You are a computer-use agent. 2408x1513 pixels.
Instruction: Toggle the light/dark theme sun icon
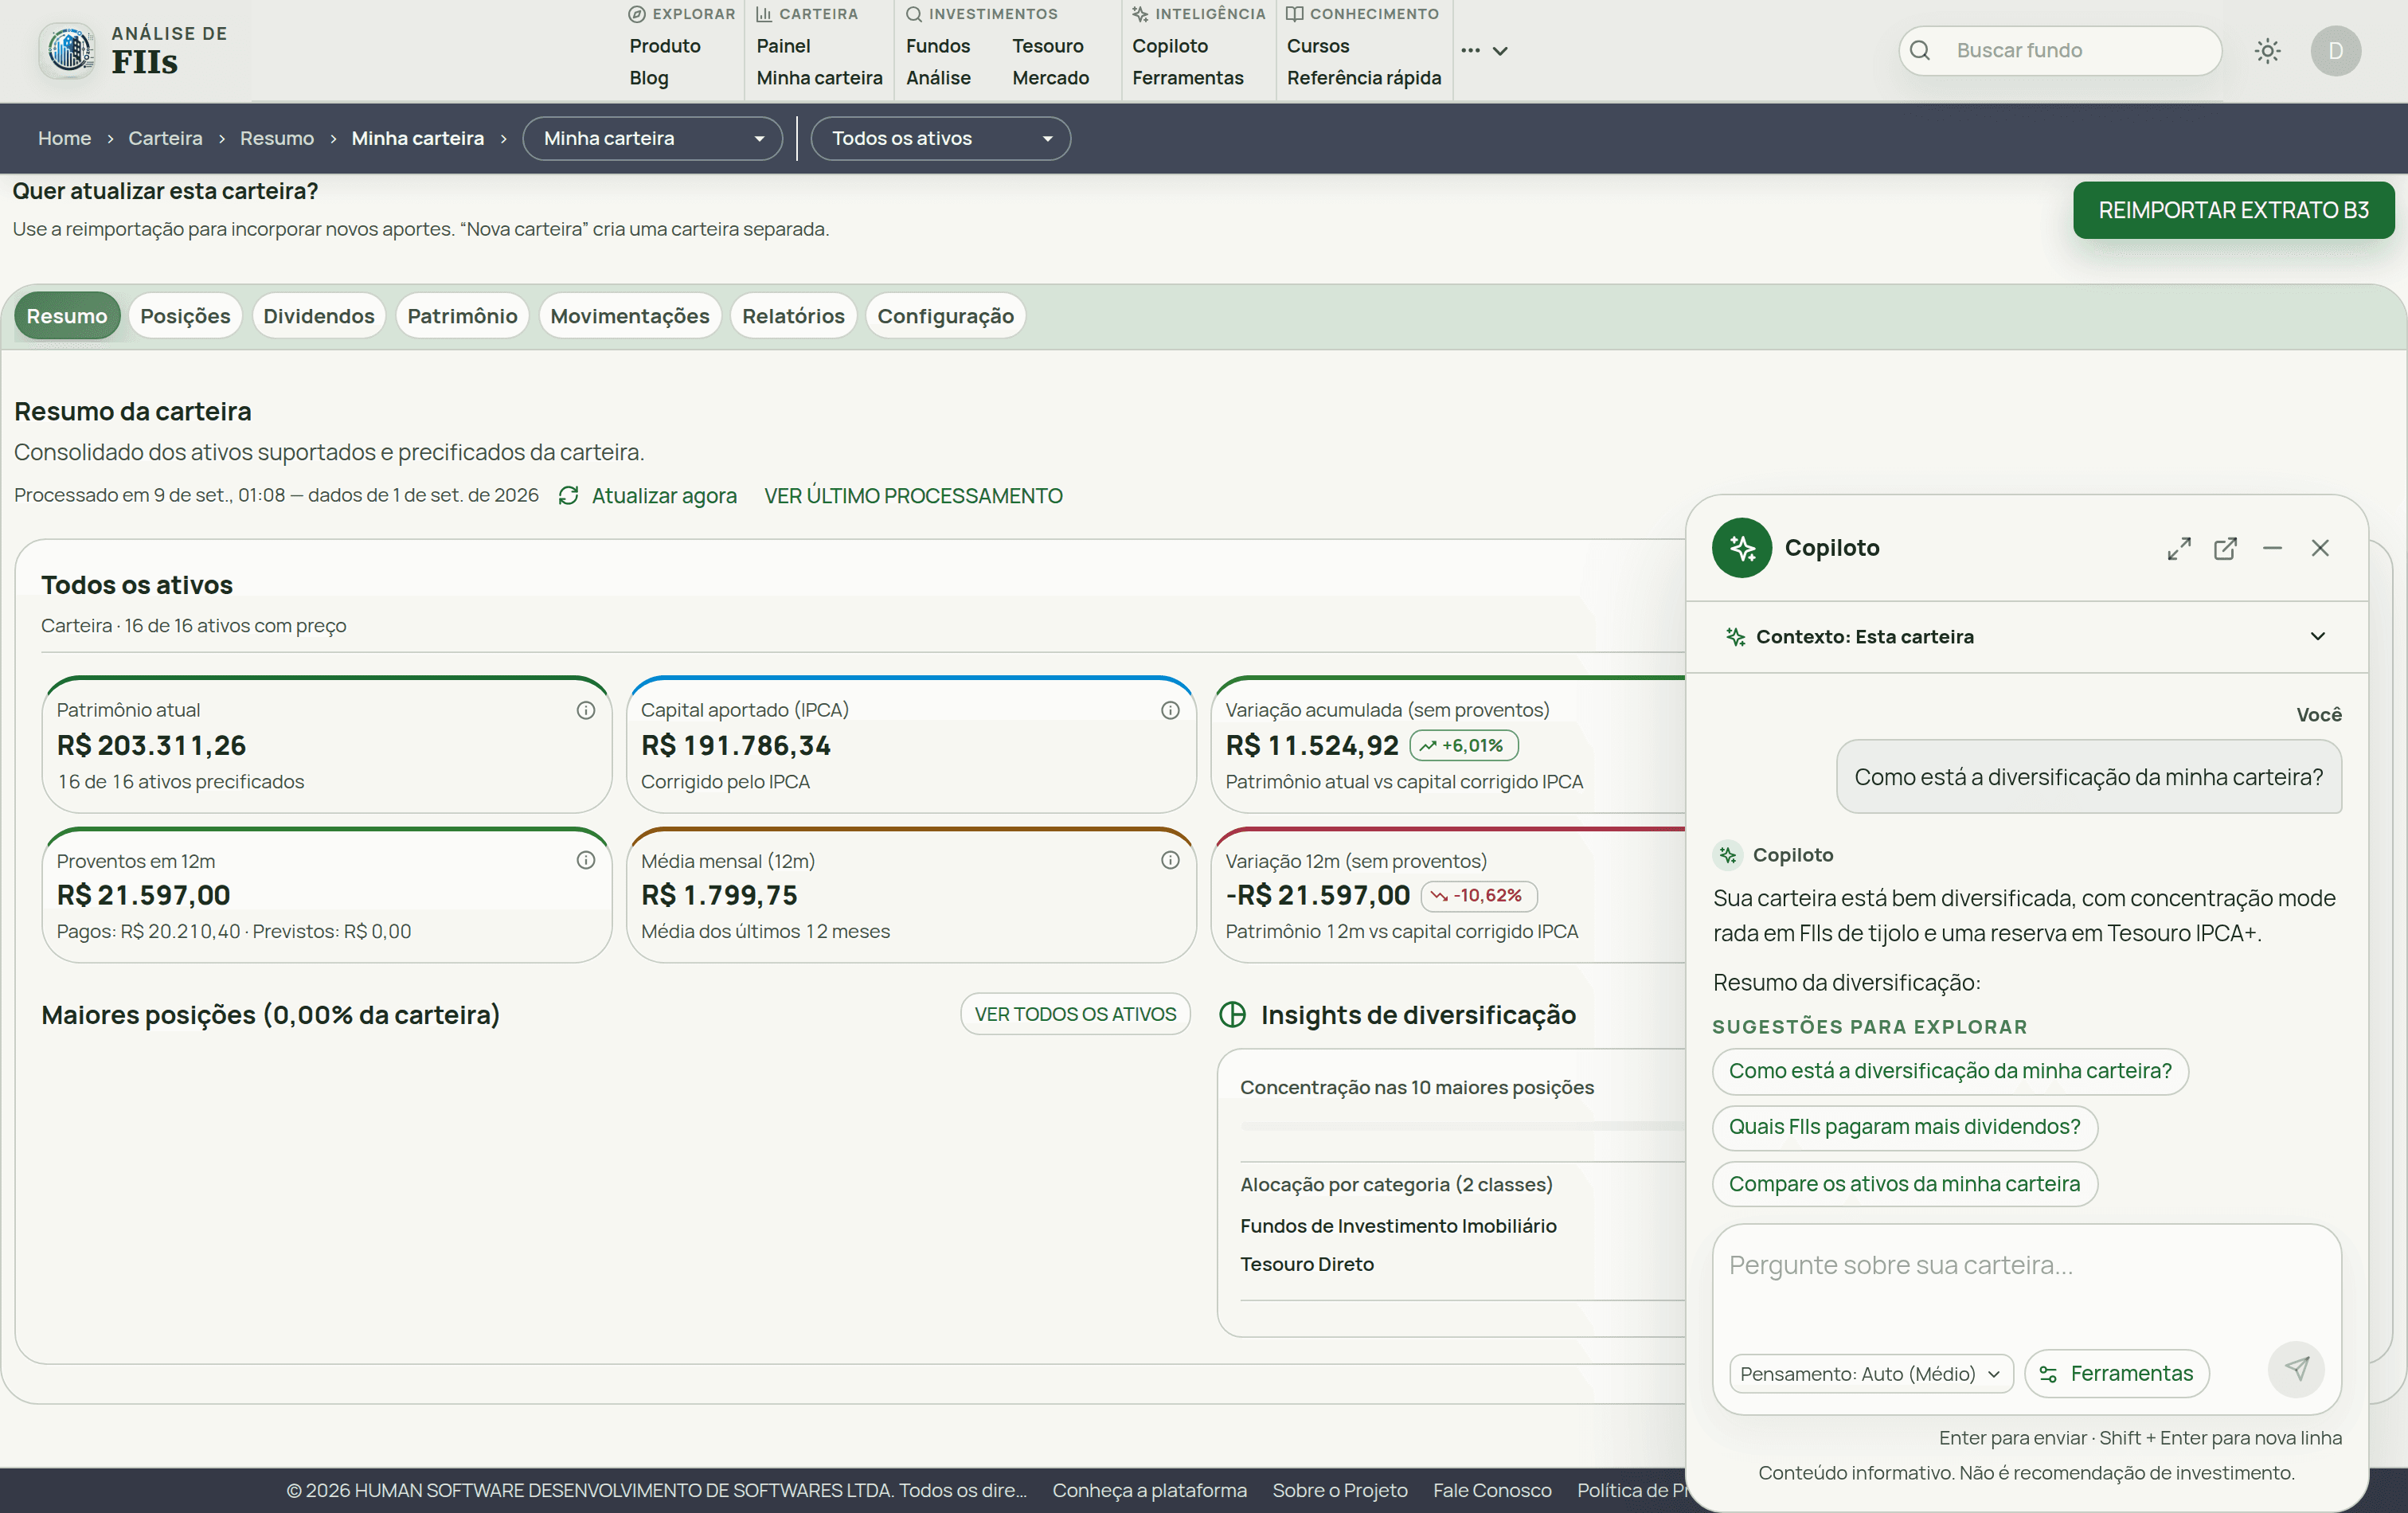pyautogui.click(x=2267, y=51)
